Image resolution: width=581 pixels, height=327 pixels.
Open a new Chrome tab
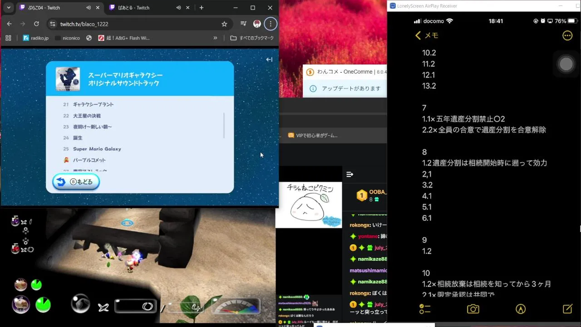tap(201, 8)
